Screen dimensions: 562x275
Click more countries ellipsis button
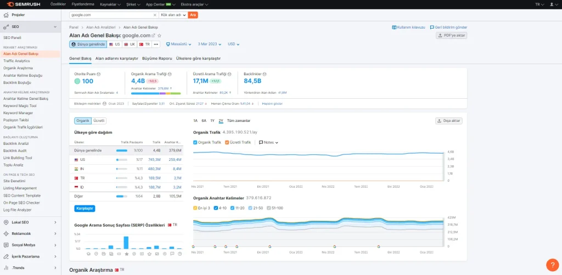[x=156, y=44]
